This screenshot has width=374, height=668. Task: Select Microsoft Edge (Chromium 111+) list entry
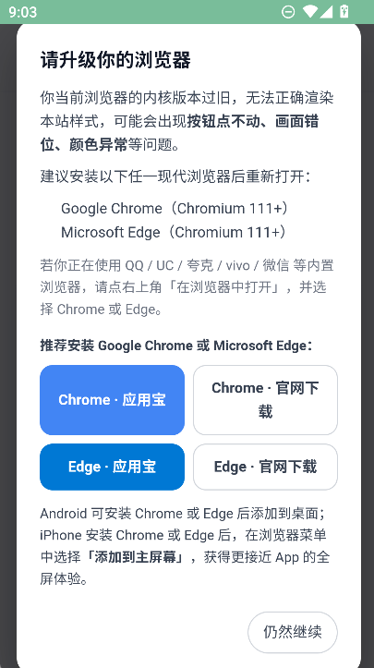point(174,232)
